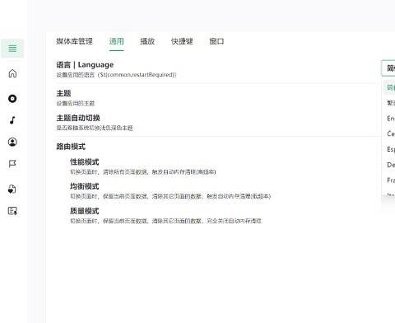Choose the Če… Czech language option
The height and width of the screenshot is (323, 395).
pos(391,133)
